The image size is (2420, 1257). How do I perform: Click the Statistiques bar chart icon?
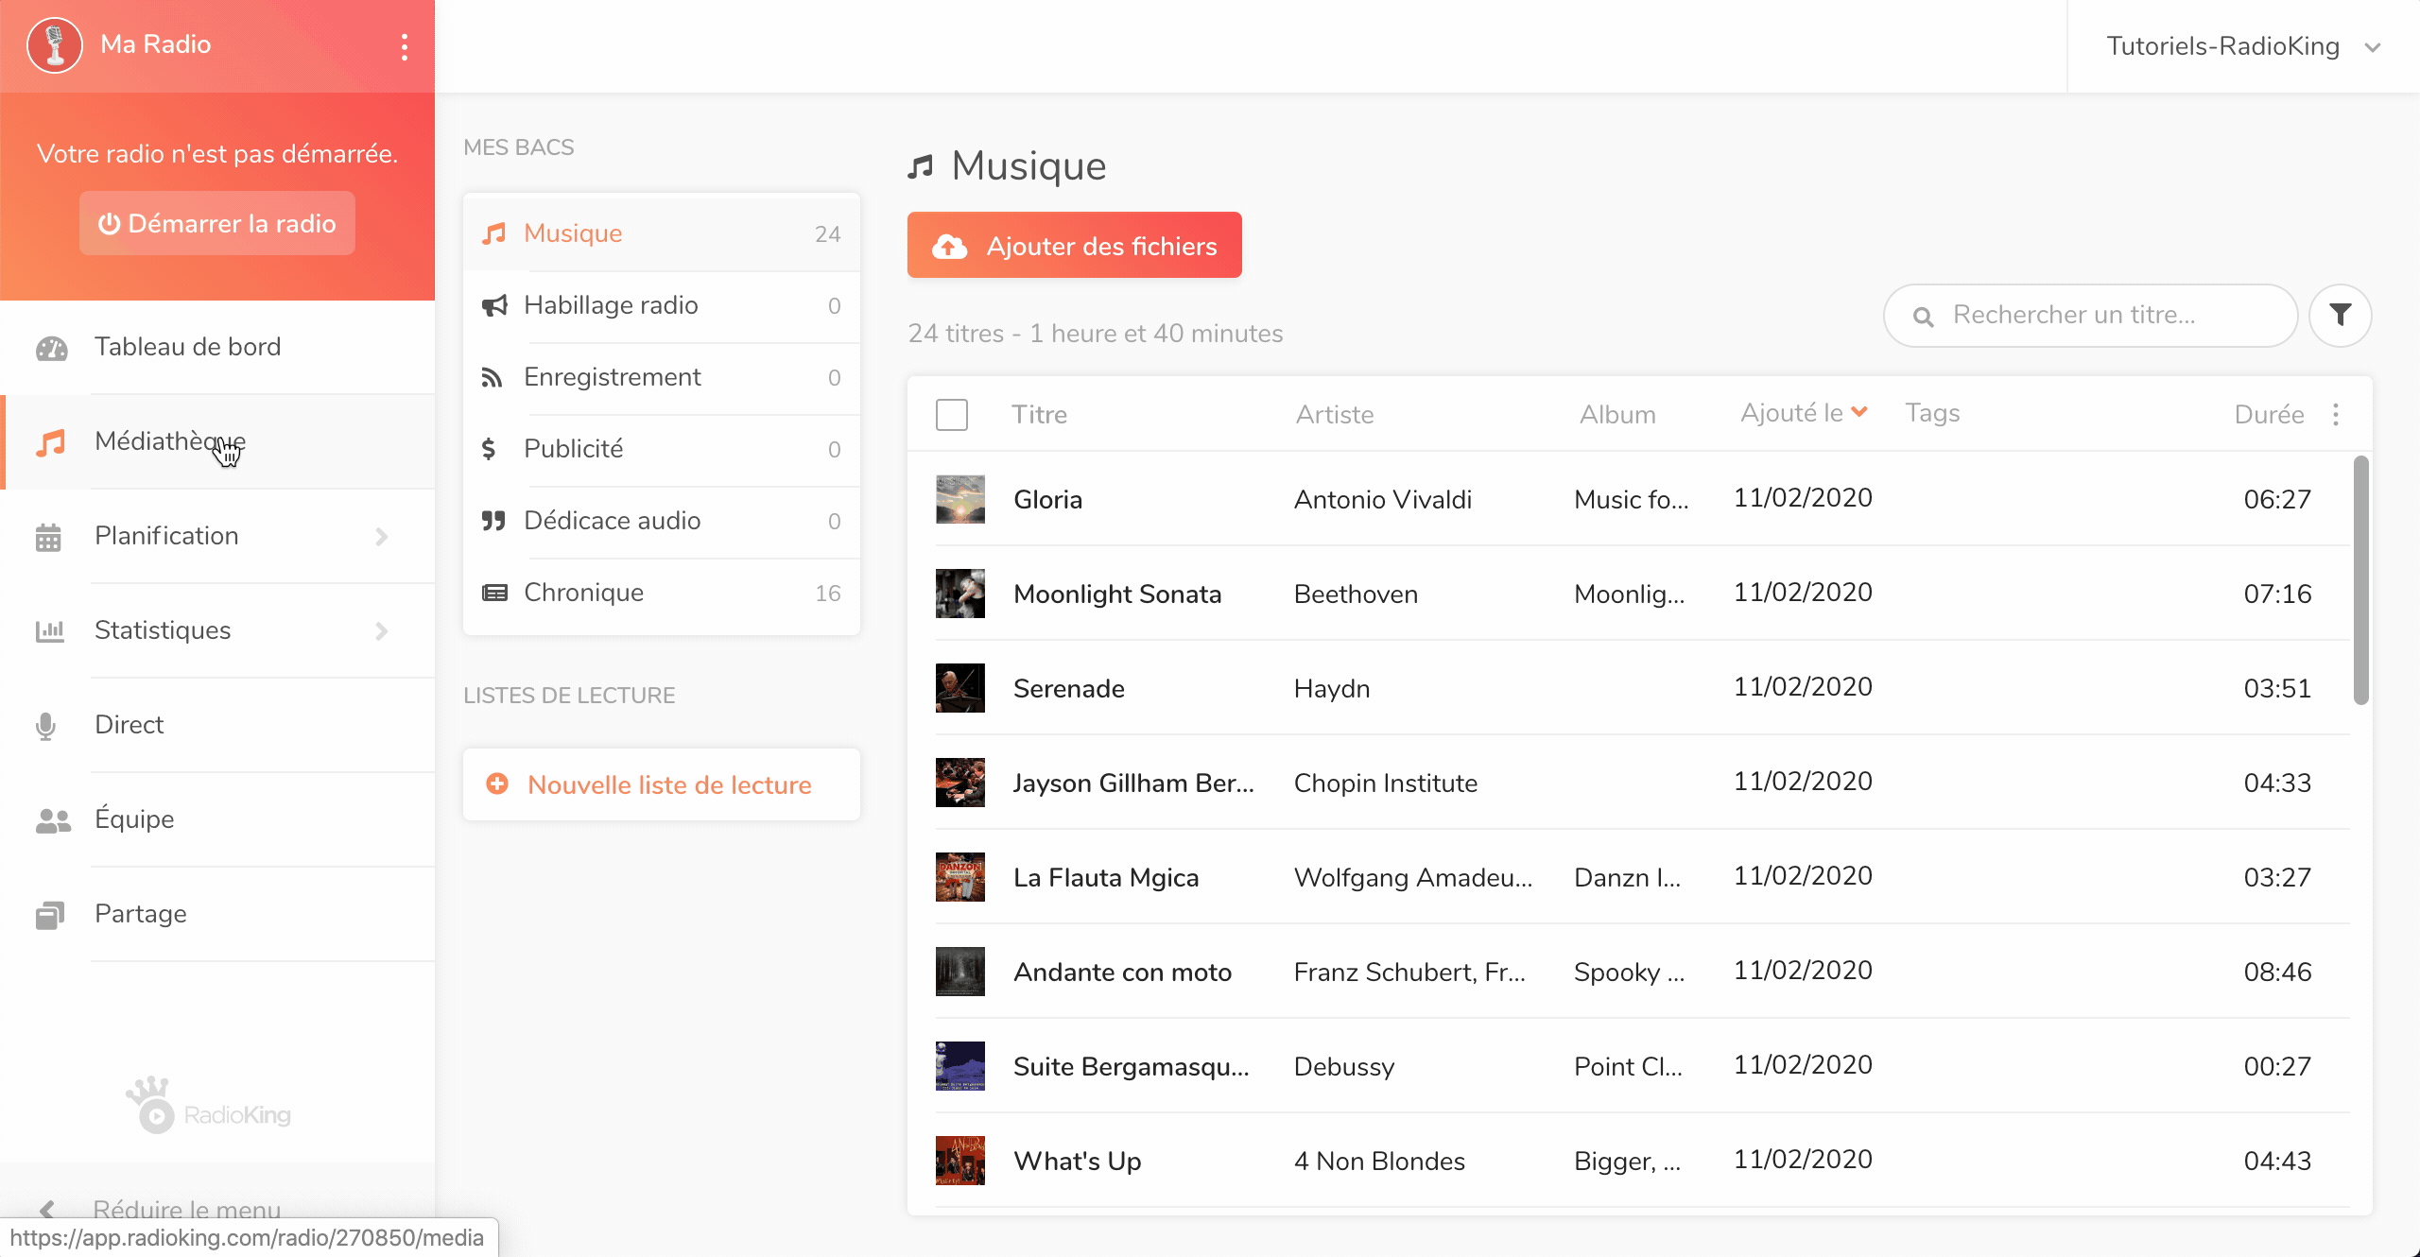coord(49,630)
